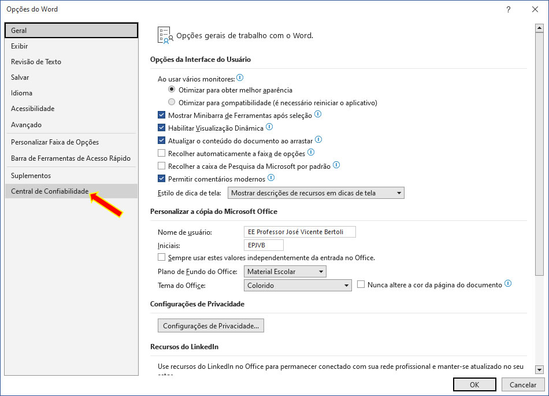Screen dimensions: 549x396
Task: Click the Cancelar button
Action: 523,384
